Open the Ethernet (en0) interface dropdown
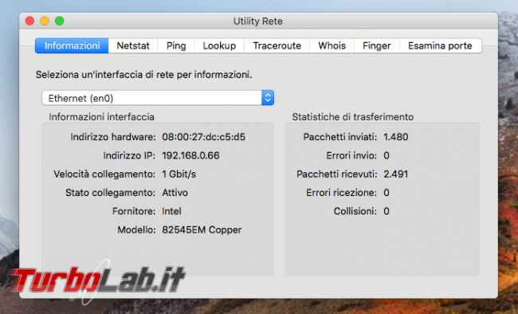This screenshot has width=518, height=314. click(x=158, y=98)
